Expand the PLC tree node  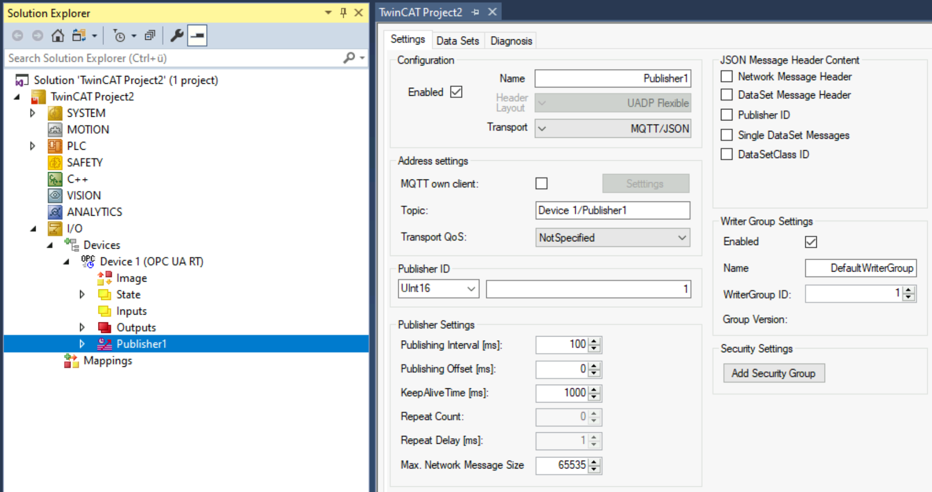pos(32,146)
